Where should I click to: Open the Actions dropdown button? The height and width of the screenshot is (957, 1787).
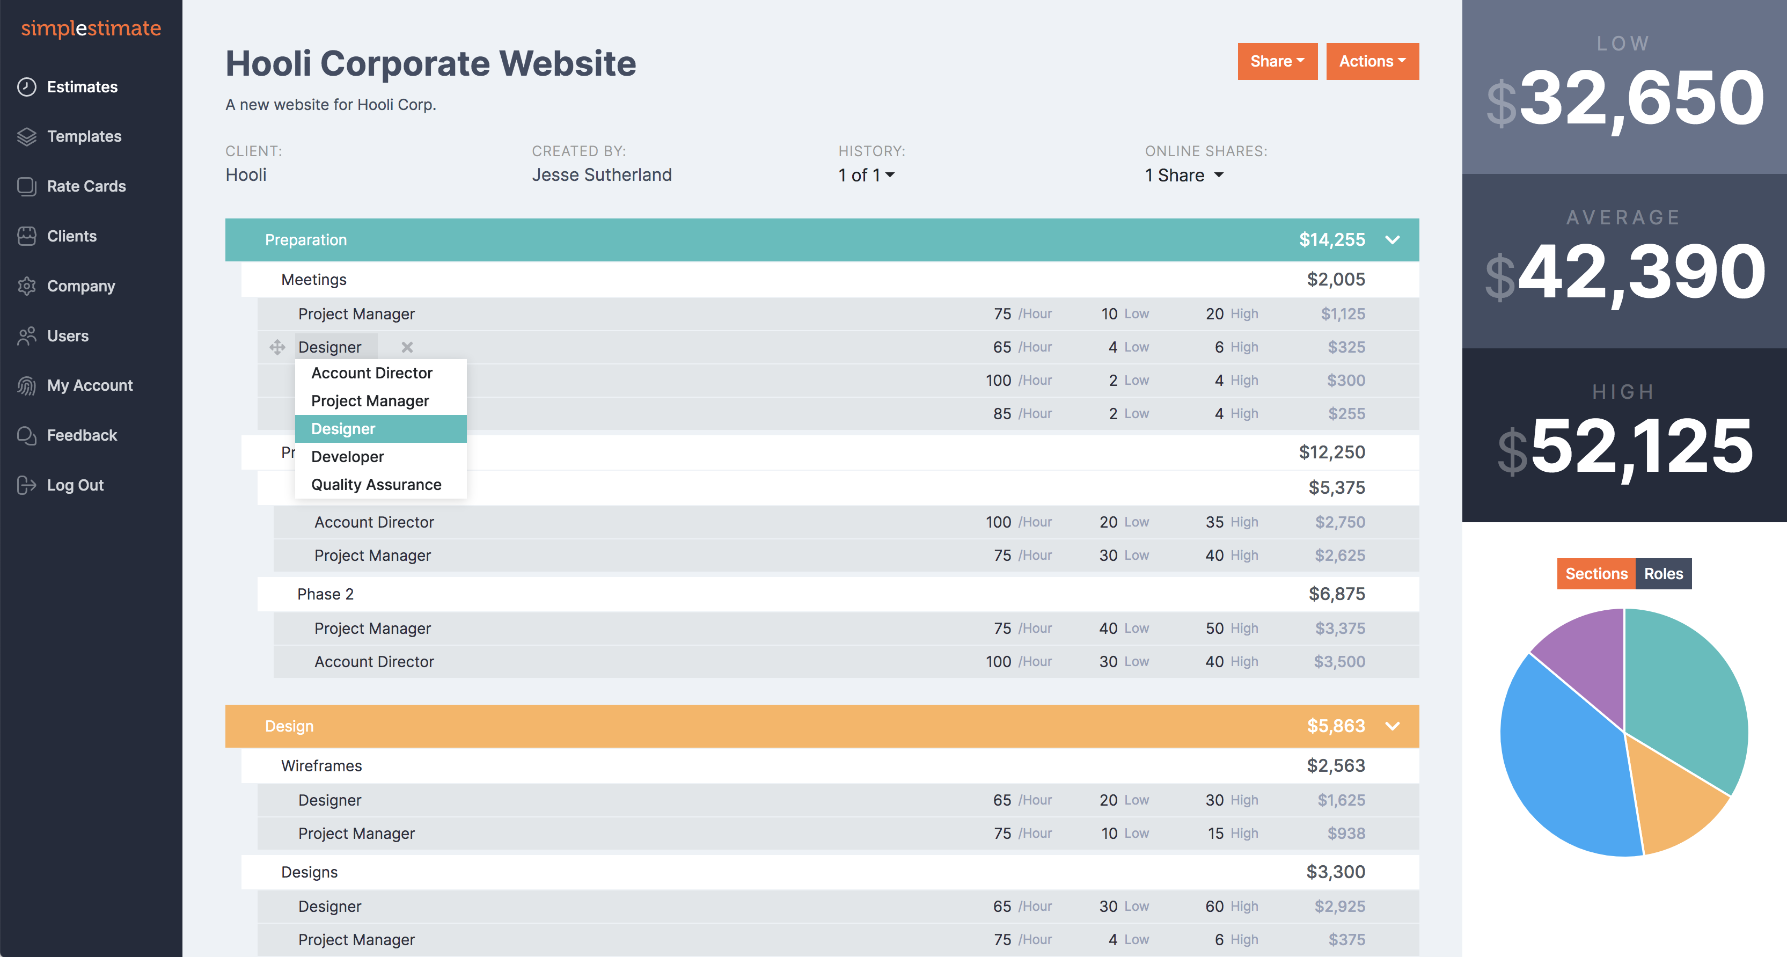click(1372, 61)
